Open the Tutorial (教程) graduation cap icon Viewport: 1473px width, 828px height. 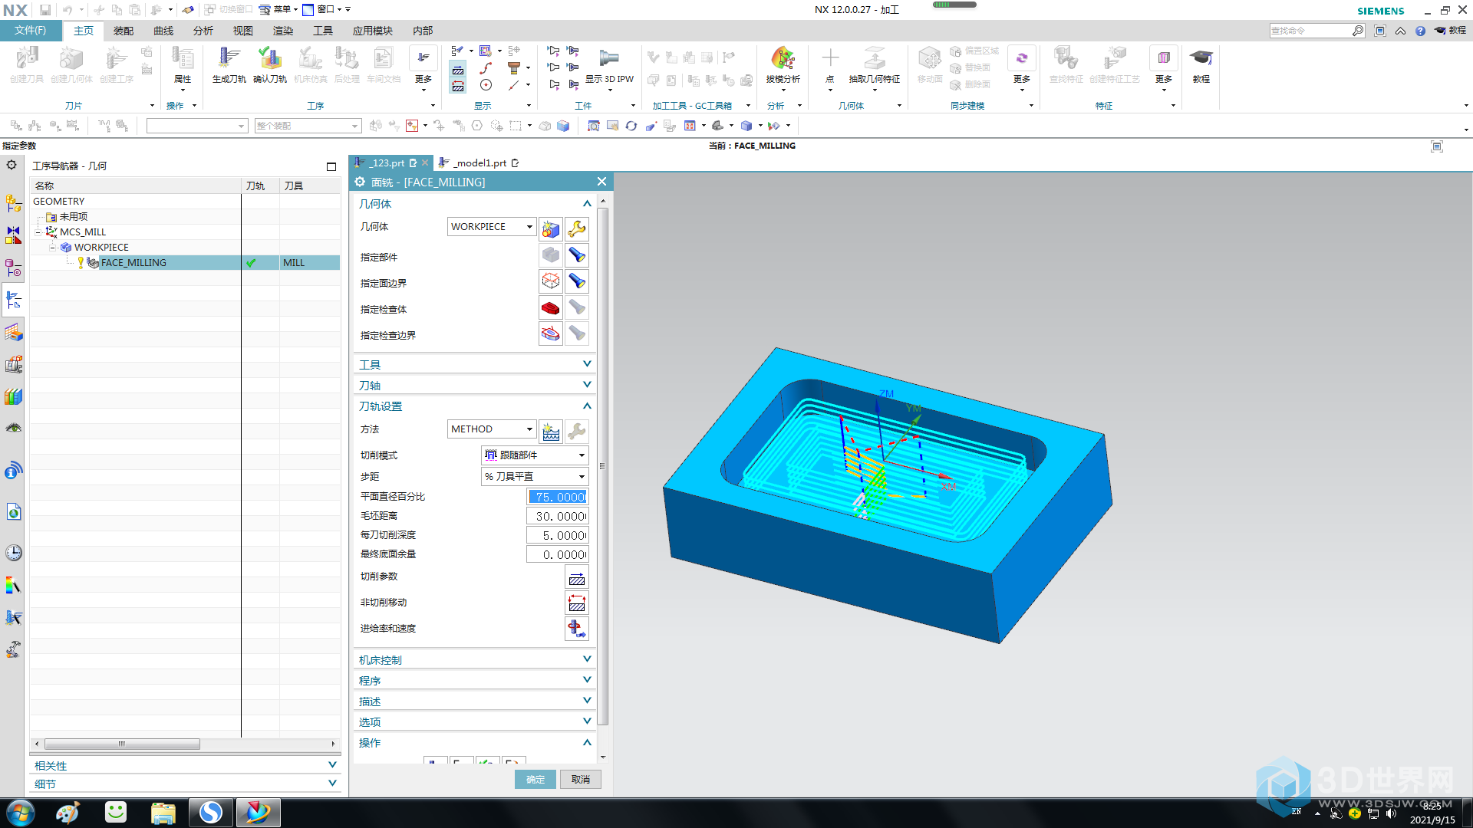coord(1201,58)
